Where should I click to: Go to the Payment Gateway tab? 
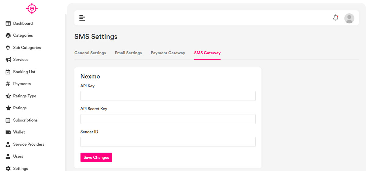pos(168,53)
